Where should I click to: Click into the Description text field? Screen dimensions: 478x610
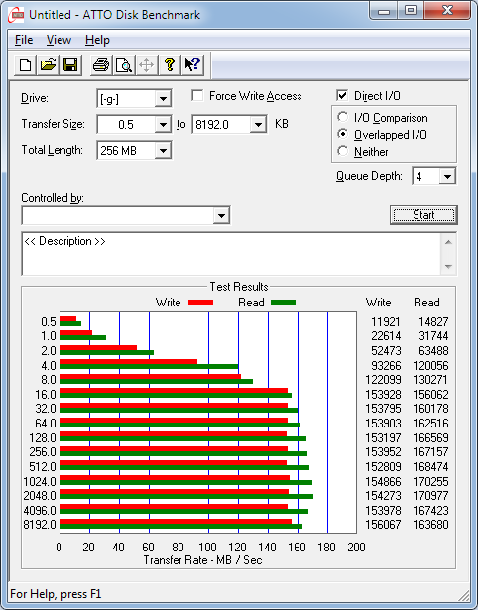(232, 254)
